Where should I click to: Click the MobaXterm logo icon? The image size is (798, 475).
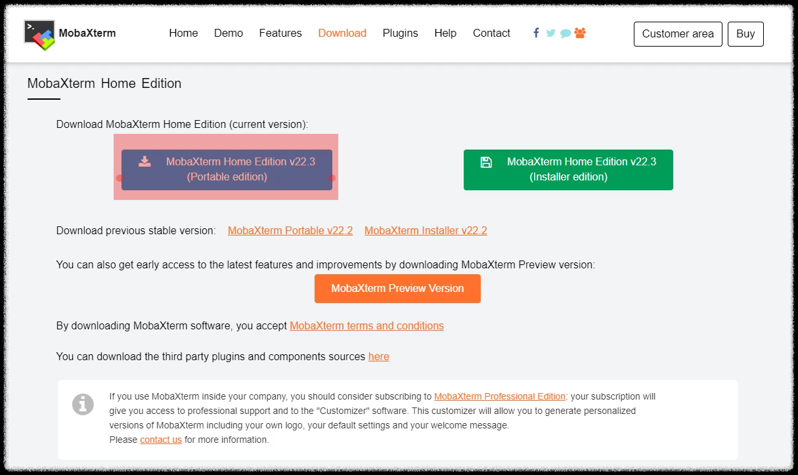(x=39, y=35)
